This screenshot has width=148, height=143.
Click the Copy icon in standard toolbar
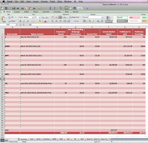pyautogui.click(x=27, y=8)
